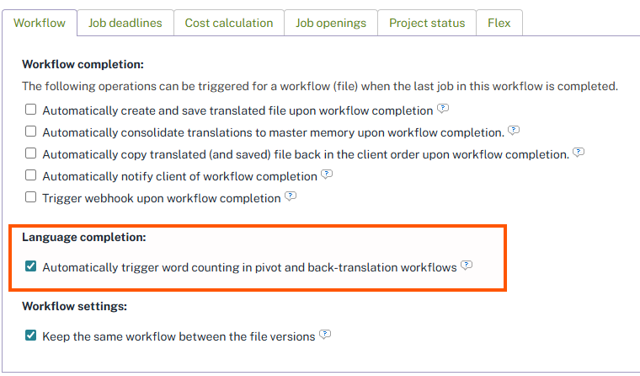
Task: Tick copy translated file back to client order
Action: (31, 153)
